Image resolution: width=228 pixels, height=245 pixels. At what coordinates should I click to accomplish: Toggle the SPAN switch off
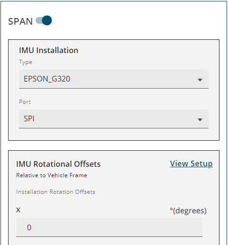(x=44, y=20)
